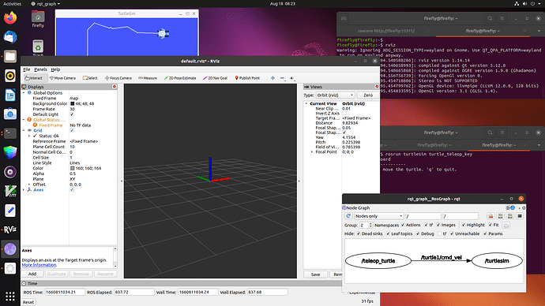
Task: Open the view Type Orbit dropdown
Action: click(x=335, y=95)
